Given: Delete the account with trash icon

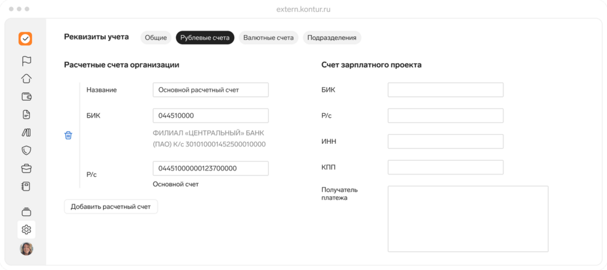Looking at the screenshot, I should pos(68,135).
